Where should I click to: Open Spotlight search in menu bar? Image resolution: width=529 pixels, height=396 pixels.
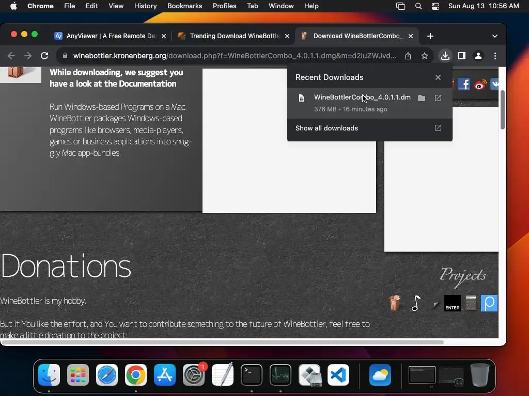pos(418,6)
